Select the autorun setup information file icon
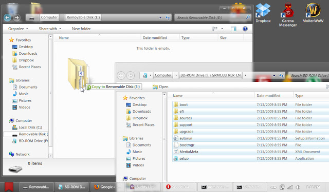The height and width of the screenshot is (192, 329). click(176, 138)
